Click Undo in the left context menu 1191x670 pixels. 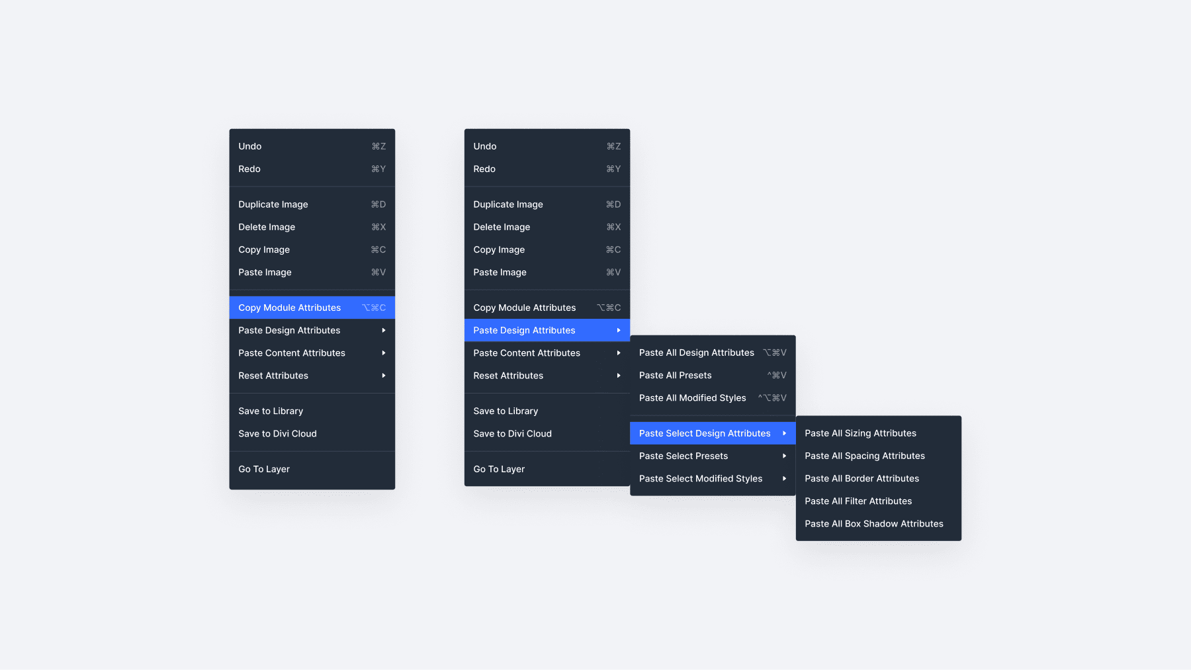(250, 146)
